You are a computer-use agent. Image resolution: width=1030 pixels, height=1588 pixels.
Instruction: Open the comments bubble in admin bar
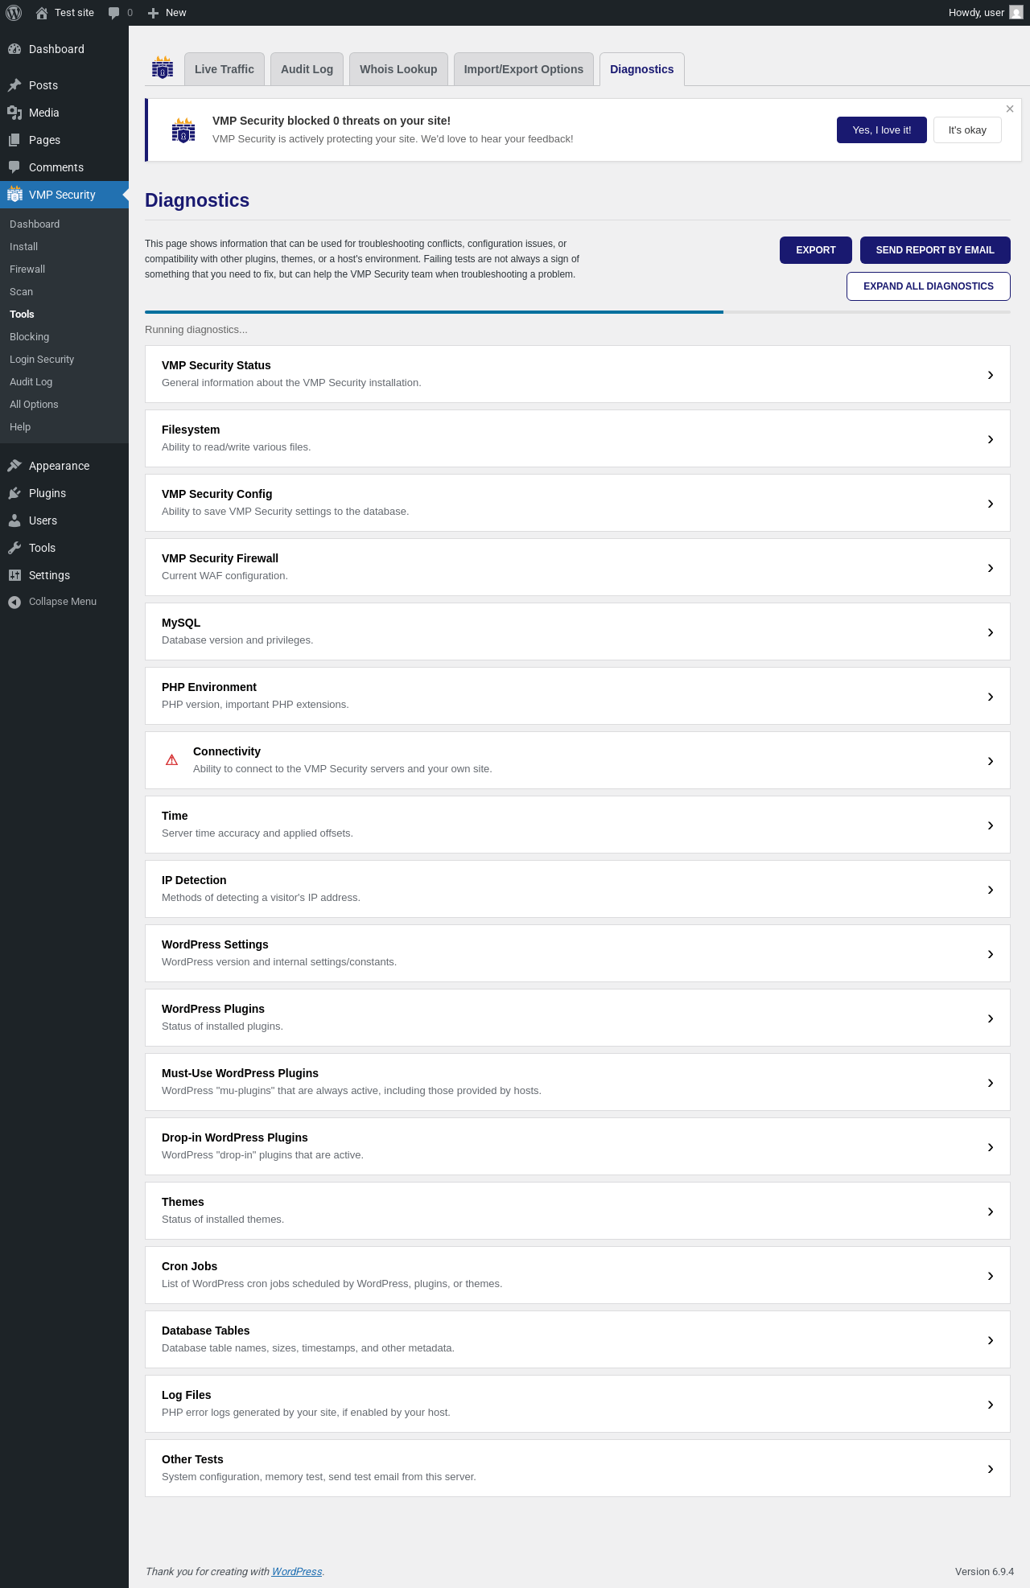(x=114, y=13)
